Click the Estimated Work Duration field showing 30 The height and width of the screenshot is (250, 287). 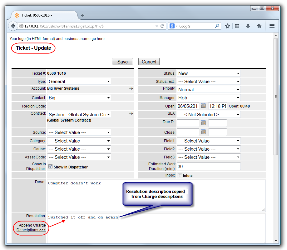pos(208,166)
